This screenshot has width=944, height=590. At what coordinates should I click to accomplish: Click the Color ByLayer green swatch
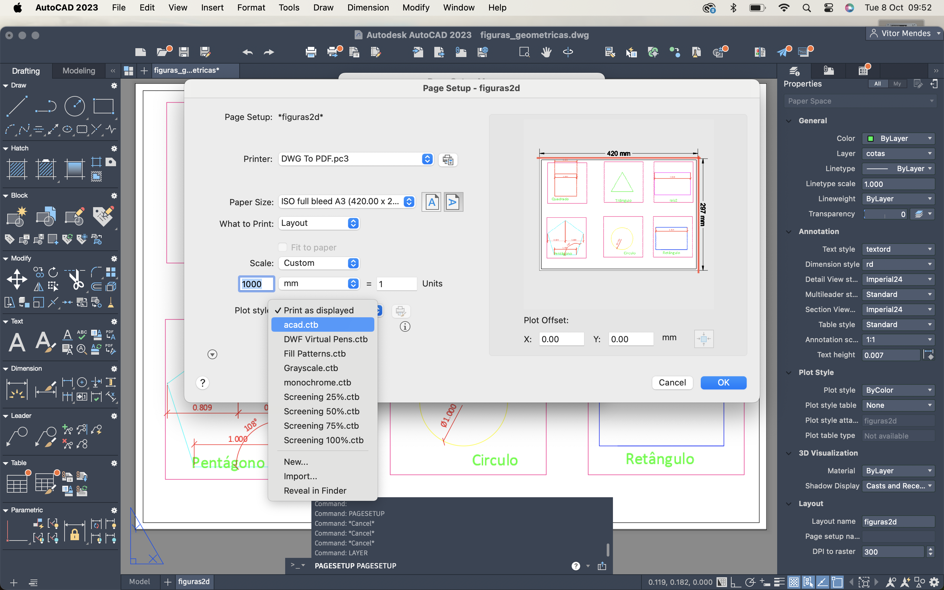click(870, 139)
